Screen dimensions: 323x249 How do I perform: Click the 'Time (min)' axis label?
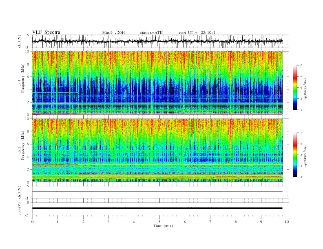(163, 226)
